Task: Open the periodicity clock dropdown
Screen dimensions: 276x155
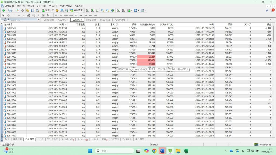Action: tap(139, 10)
